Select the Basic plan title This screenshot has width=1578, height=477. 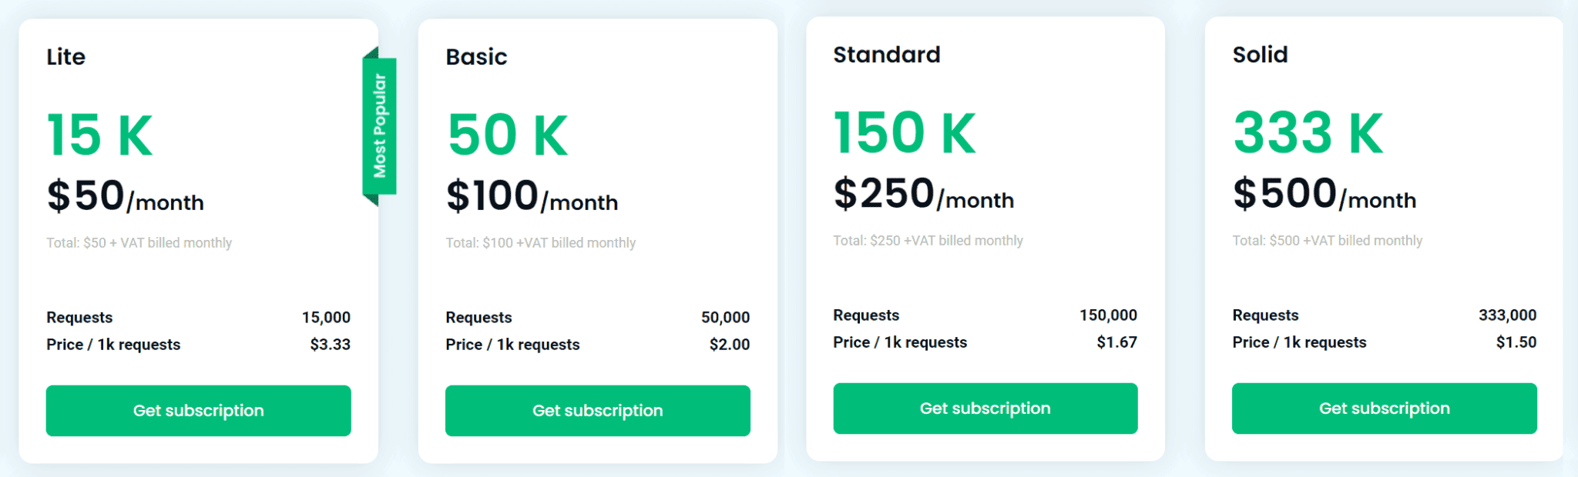coord(476,57)
